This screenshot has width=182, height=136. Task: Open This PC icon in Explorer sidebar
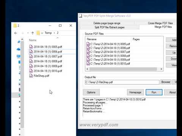19,56
